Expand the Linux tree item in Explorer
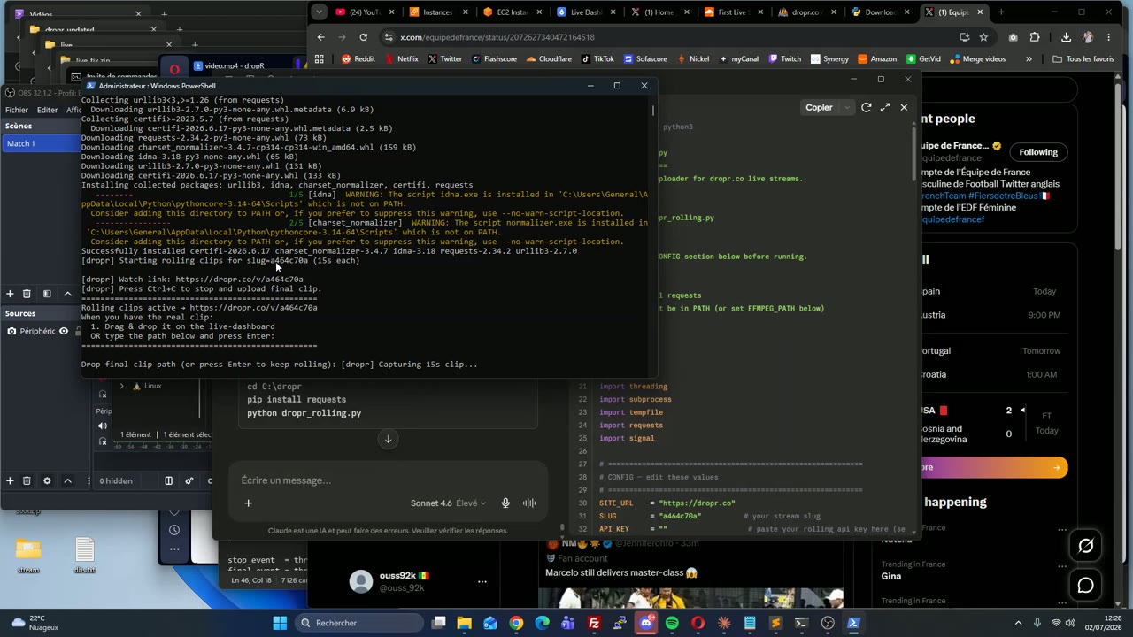Image resolution: width=1133 pixels, height=637 pixels. point(122,386)
